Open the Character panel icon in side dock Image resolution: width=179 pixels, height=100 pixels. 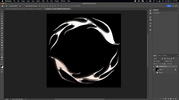150,23
